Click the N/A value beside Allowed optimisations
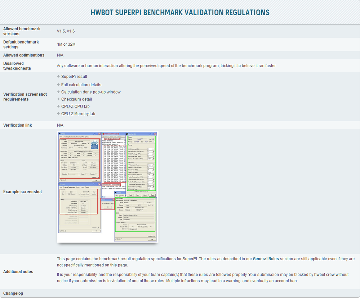This screenshot has width=360, height=298. [x=60, y=55]
